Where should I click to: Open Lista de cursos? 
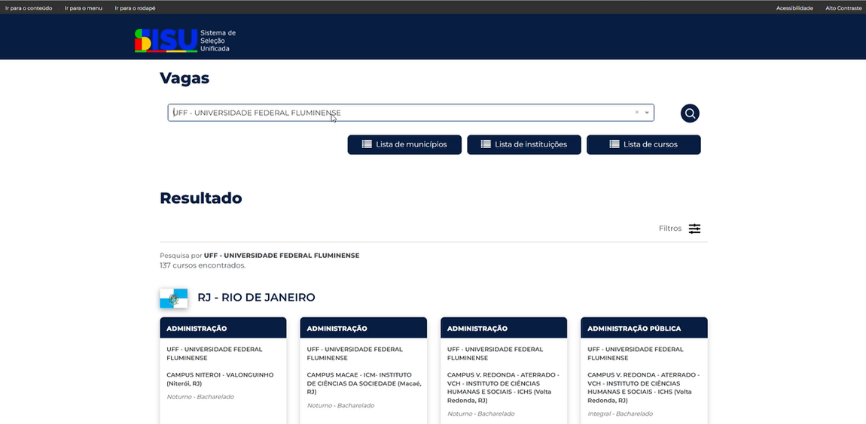tap(643, 144)
